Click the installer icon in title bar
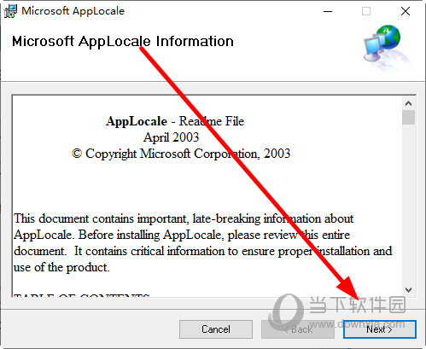 10,11
